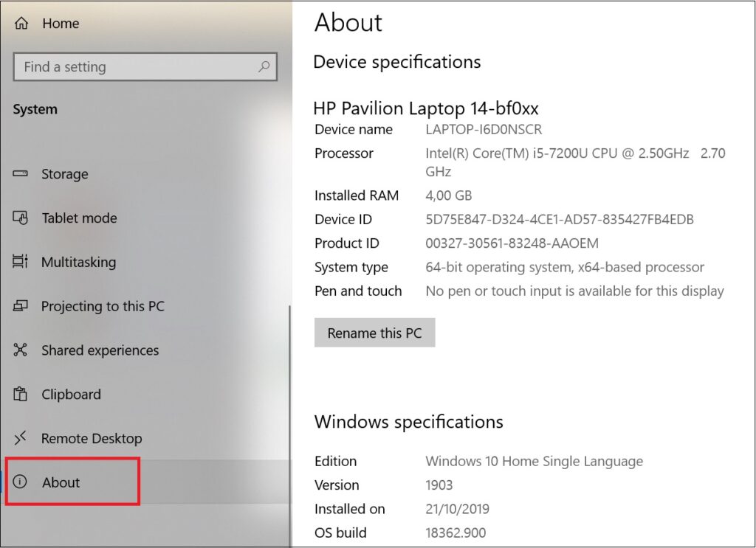The height and width of the screenshot is (548, 756).
Task: Click the Tablet mode icon
Action: click(x=21, y=218)
